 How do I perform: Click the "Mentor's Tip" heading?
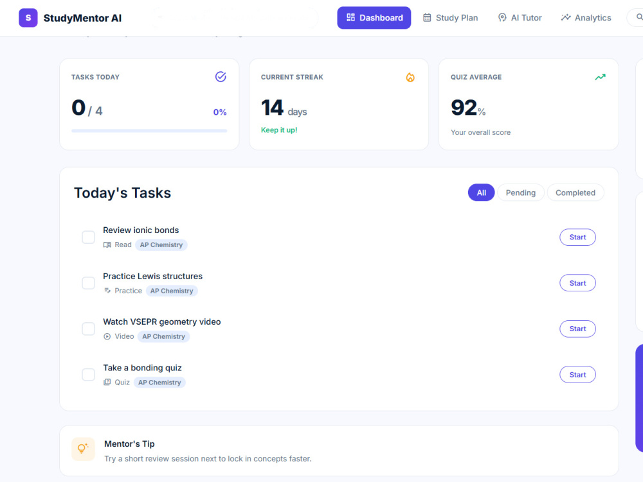[x=129, y=443]
